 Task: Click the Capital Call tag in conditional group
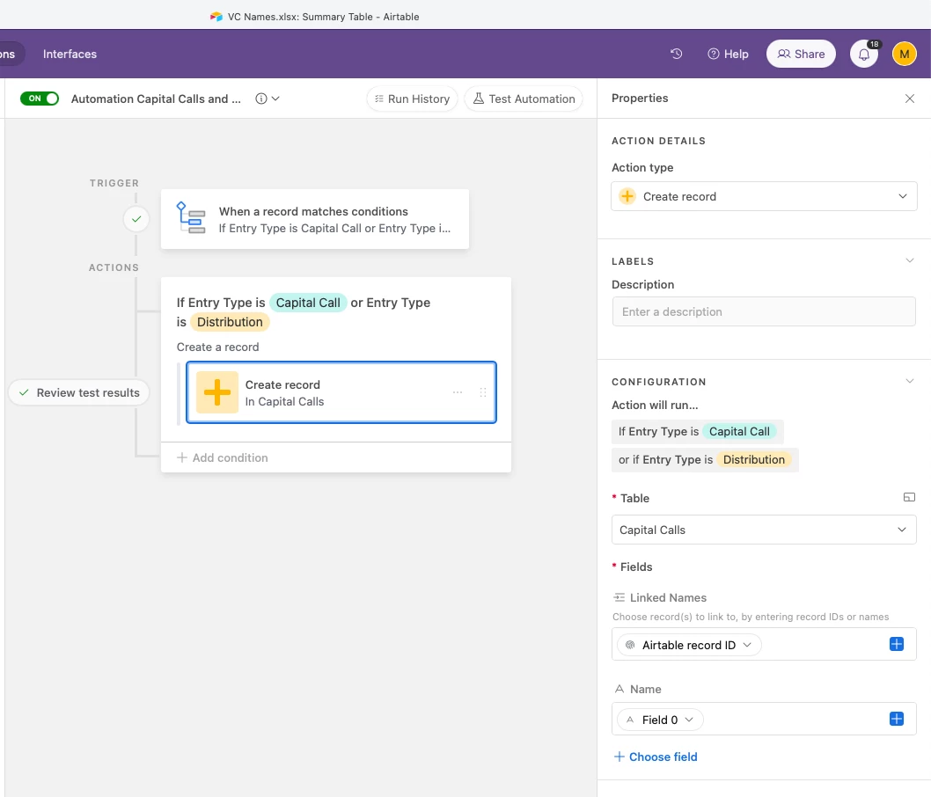point(308,303)
